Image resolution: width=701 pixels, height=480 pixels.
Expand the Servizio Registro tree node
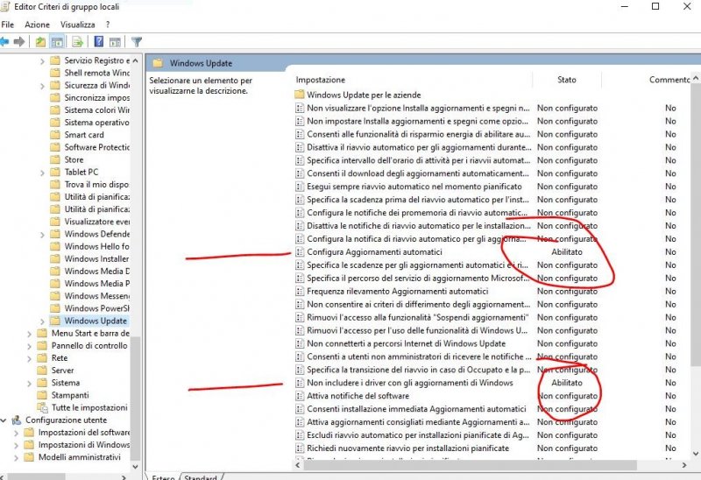pyautogui.click(x=42, y=60)
